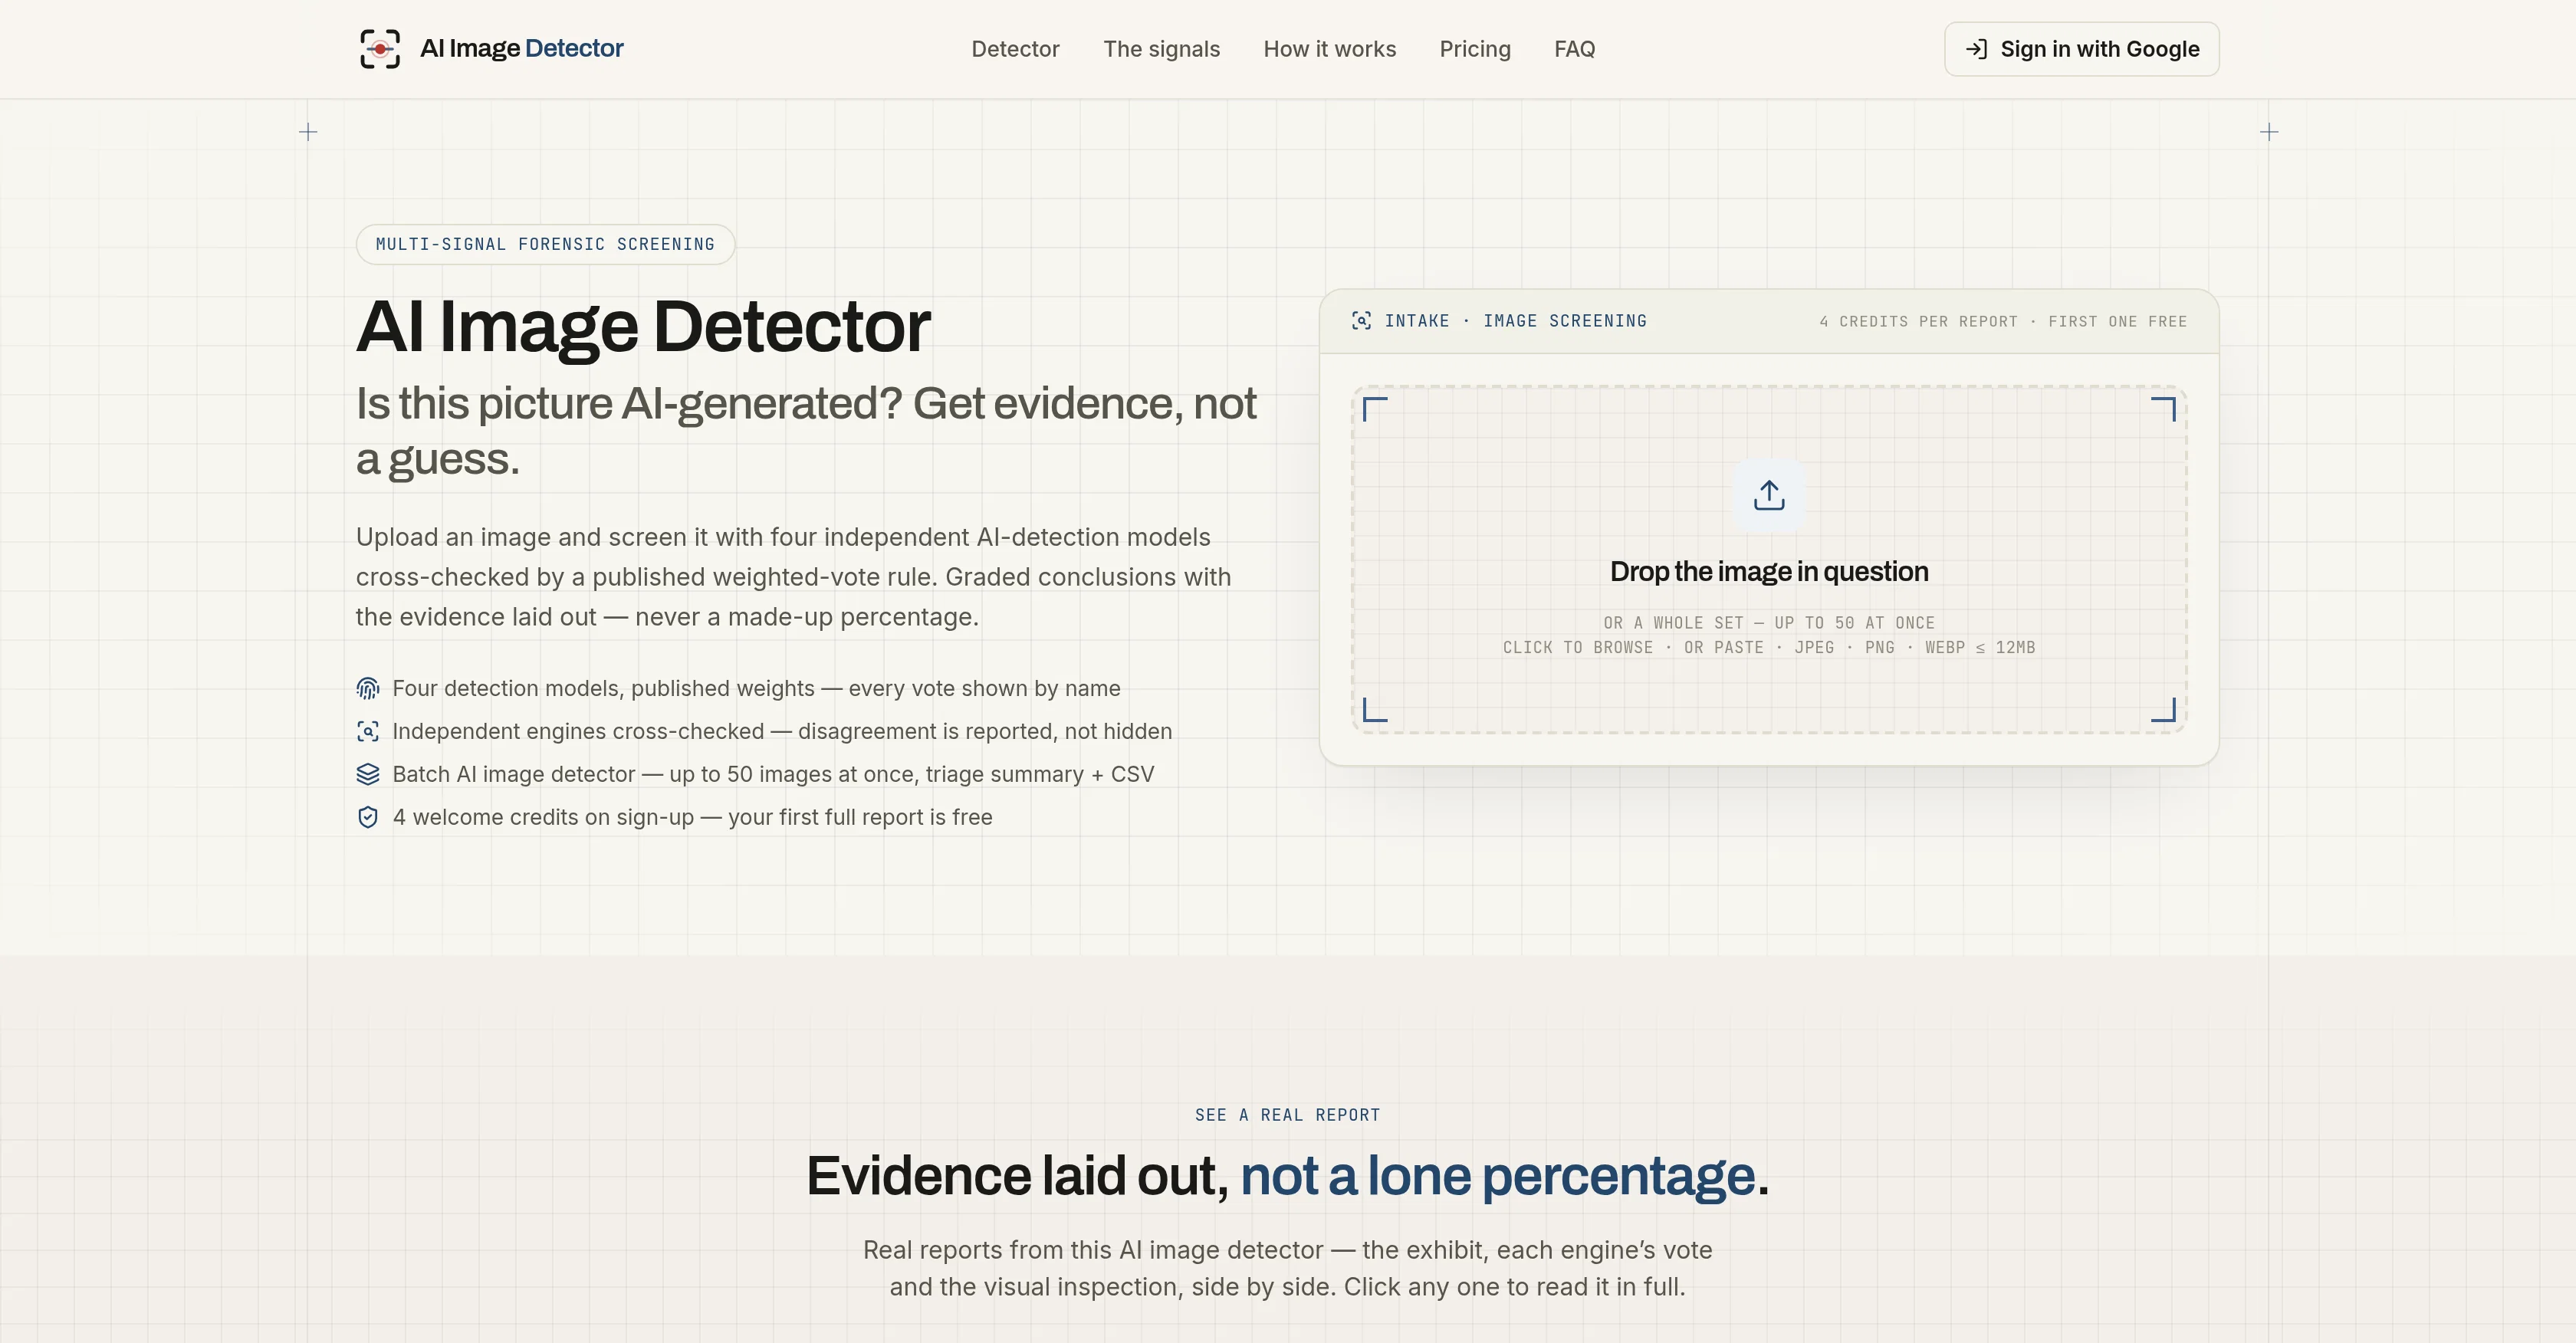Click the CLICK TO BROWSE hint line

click(x=1769, y=648)
